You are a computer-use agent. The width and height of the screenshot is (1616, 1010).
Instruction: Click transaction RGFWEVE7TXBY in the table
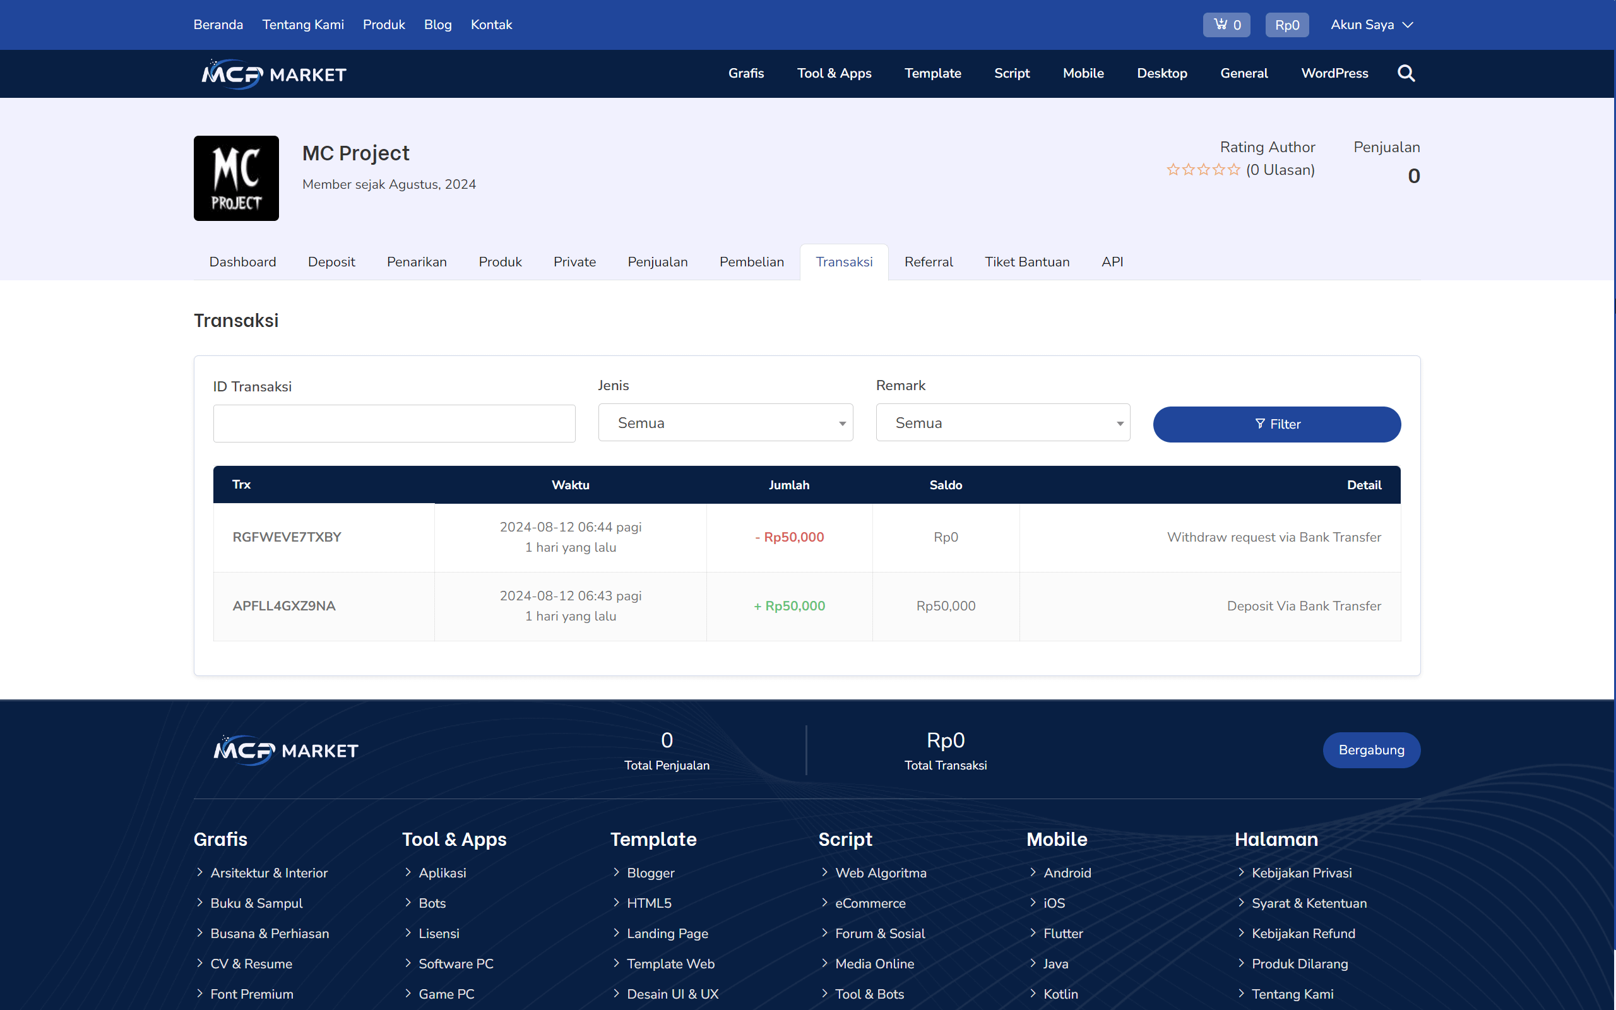pyautogui.click(x=287, y=537)
